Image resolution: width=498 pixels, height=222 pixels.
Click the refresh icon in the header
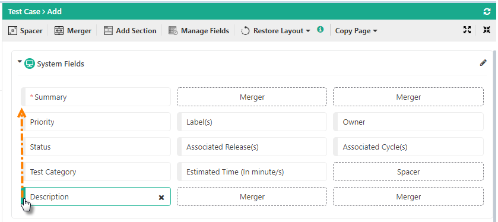(x=487, y=12)
